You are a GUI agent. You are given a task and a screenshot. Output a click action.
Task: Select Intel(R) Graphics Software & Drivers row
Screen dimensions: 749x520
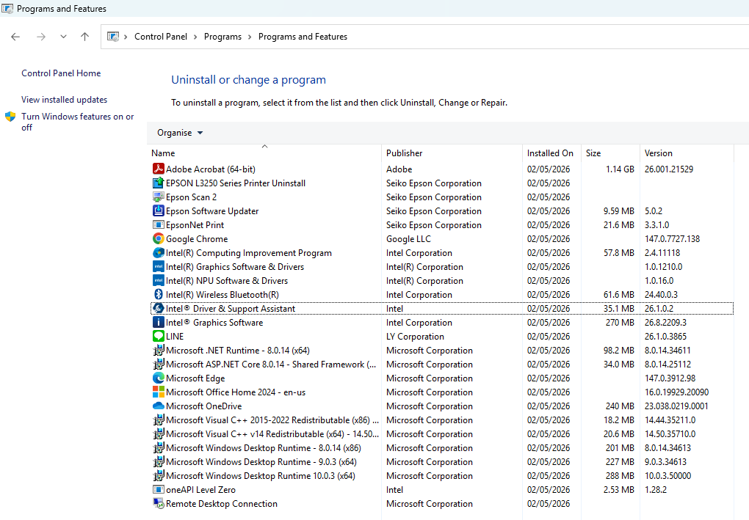(442, 267)
